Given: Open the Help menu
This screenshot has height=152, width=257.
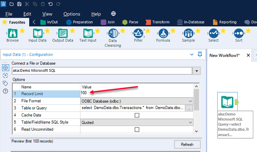Looking at the screenshot, I should 96,14.
